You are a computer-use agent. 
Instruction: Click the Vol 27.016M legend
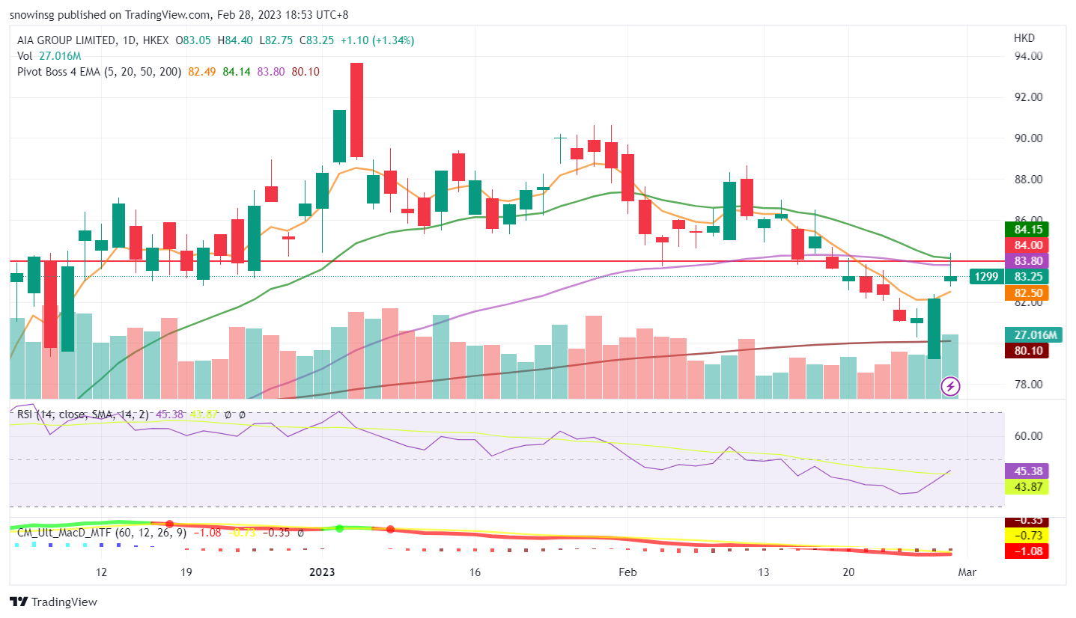coord(49,55)
